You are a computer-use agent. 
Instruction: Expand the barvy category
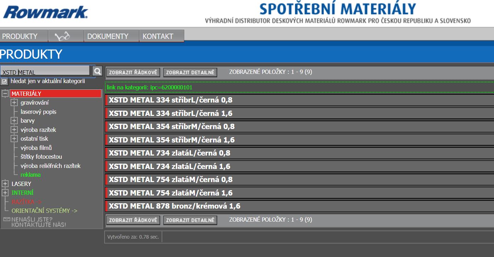14,121
